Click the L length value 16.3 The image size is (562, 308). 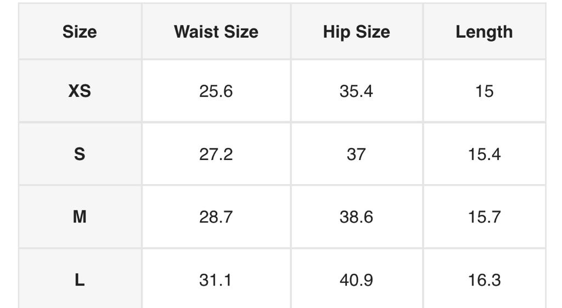point(484,280)
